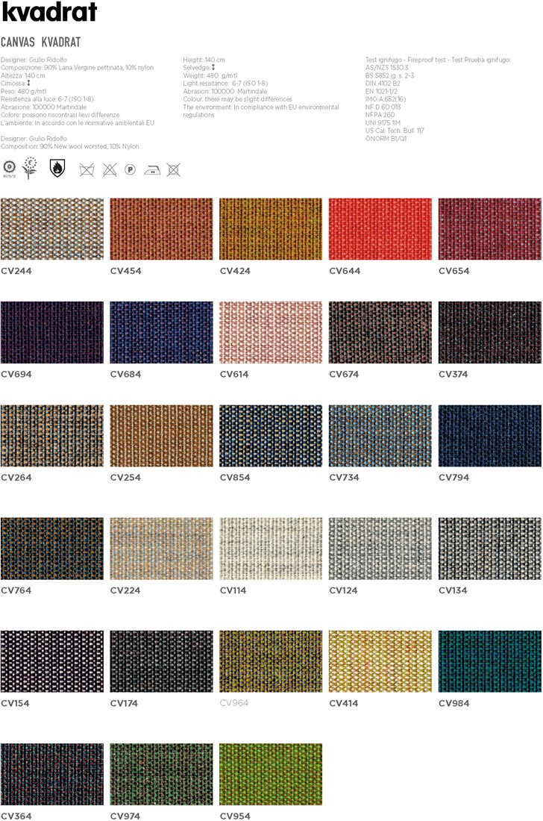Click the kvadrat logo
This screenshot has width=543, height=821.
click(x=49, y=11)
